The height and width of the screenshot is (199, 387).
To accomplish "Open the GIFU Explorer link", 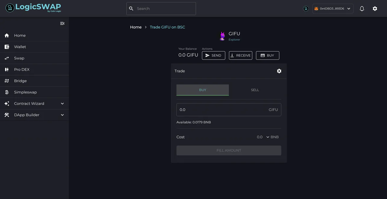I will 234,40.
